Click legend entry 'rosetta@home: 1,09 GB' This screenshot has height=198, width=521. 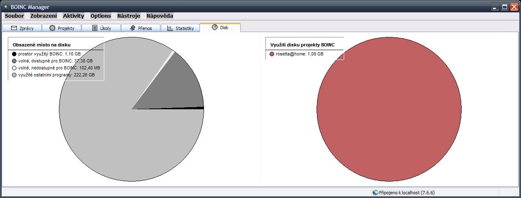[x=300, y=54]
